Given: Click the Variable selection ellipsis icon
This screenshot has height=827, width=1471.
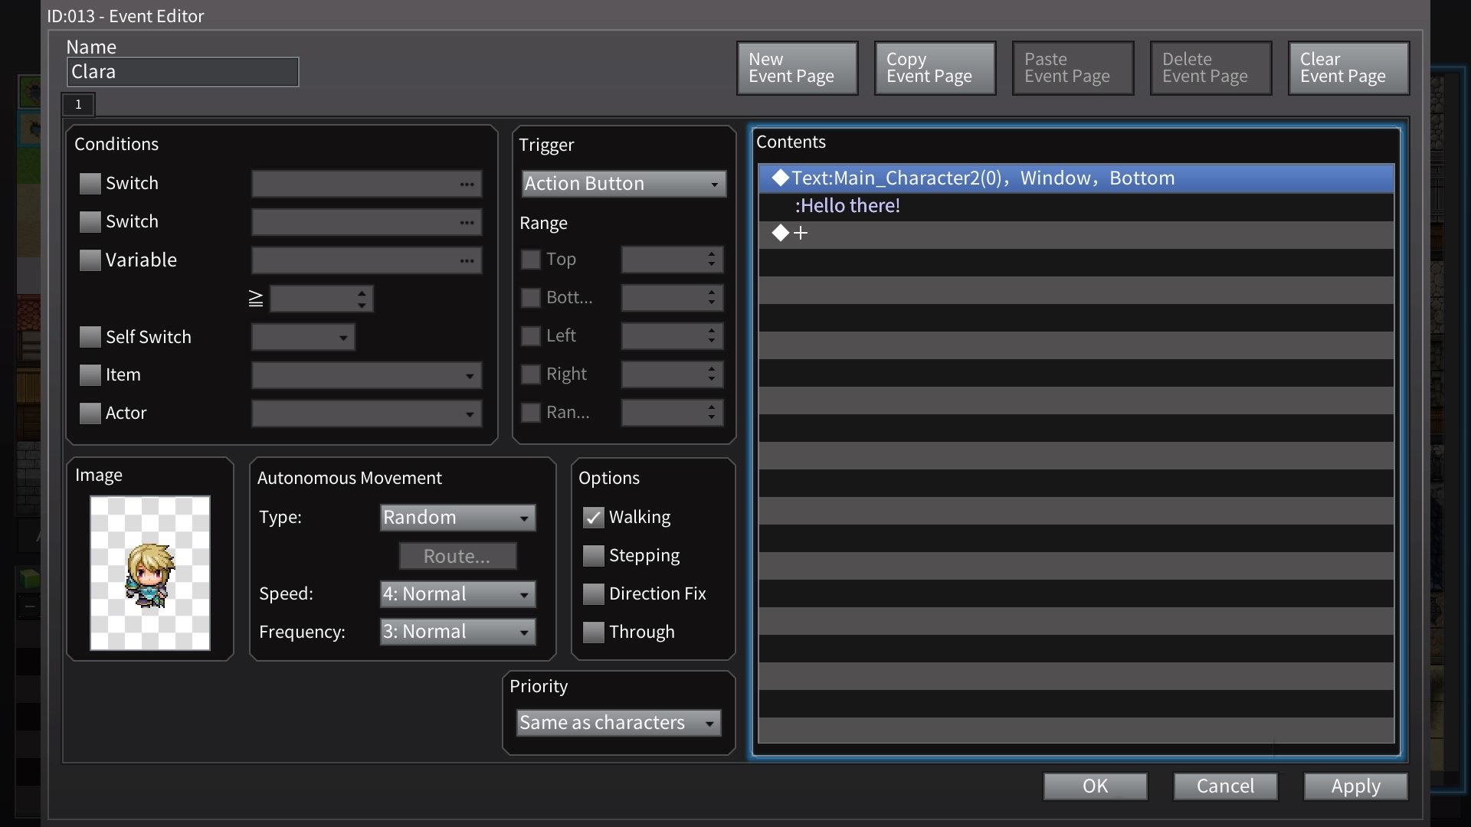Looking at the screenshot, I should [x=467, y=260].
